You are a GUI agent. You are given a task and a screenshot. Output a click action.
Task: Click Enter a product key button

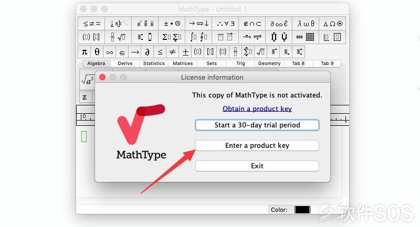click(257, 145)
